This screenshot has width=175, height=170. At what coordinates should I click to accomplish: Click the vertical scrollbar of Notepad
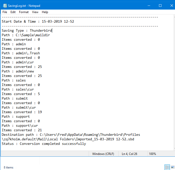tap(174, 82)
